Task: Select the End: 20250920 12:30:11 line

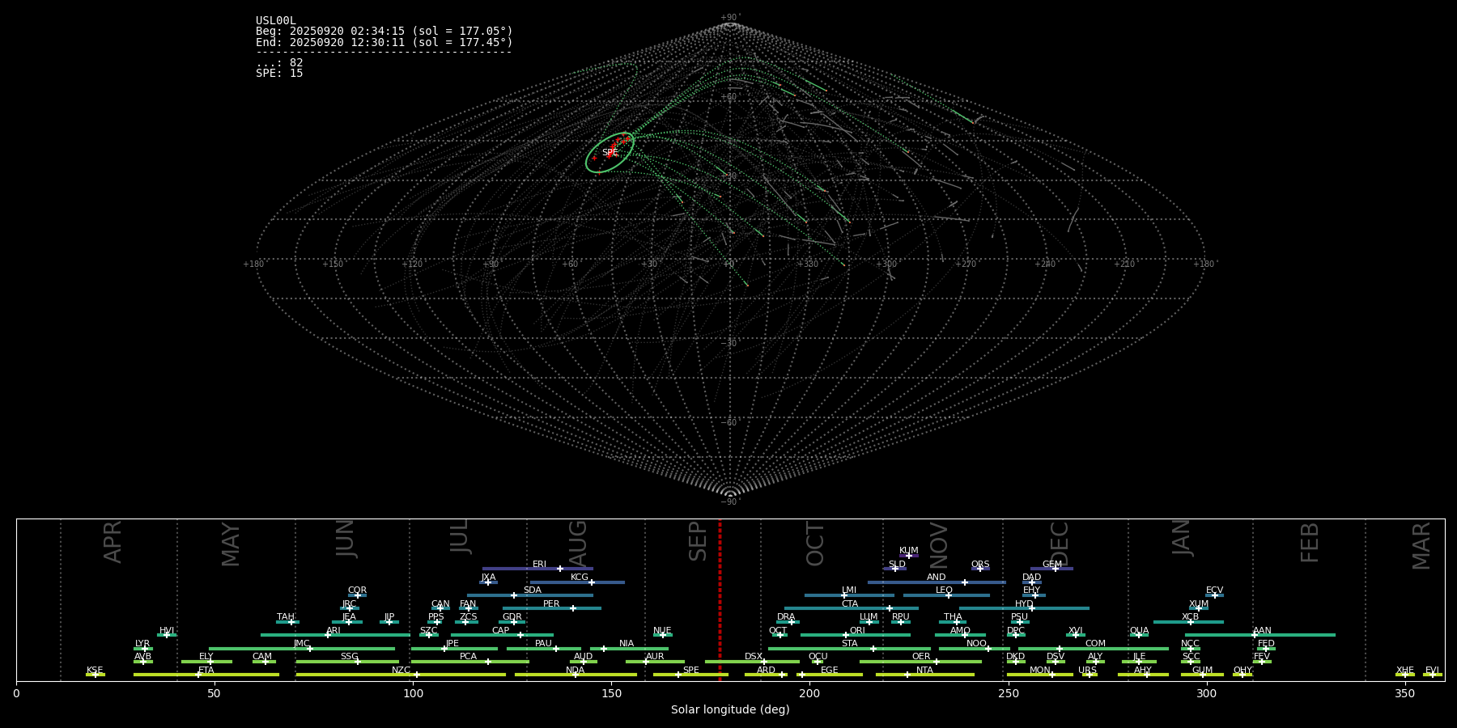Action: (384, 42)
